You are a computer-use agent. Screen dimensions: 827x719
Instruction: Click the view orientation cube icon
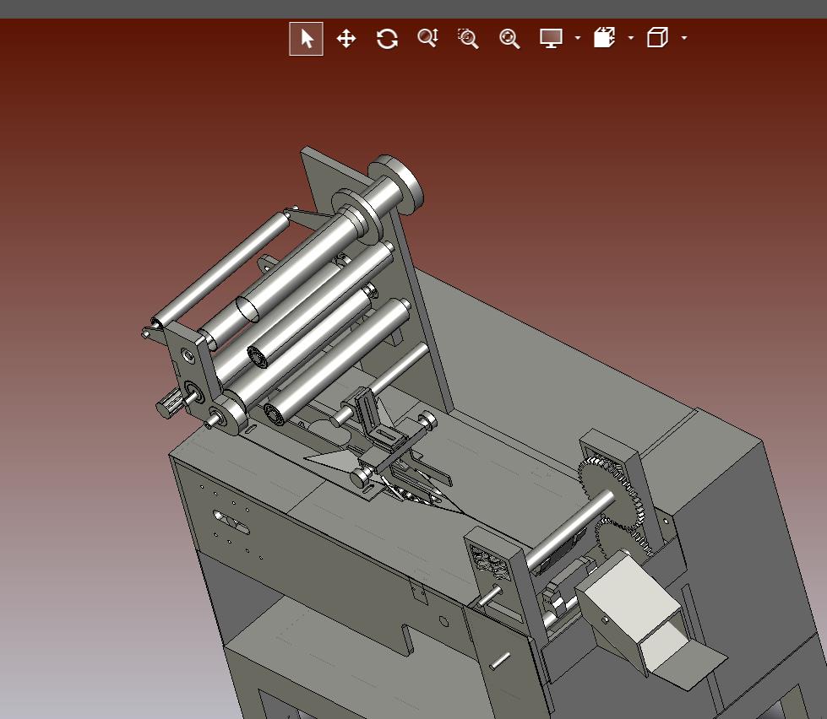tap(658, 38)
